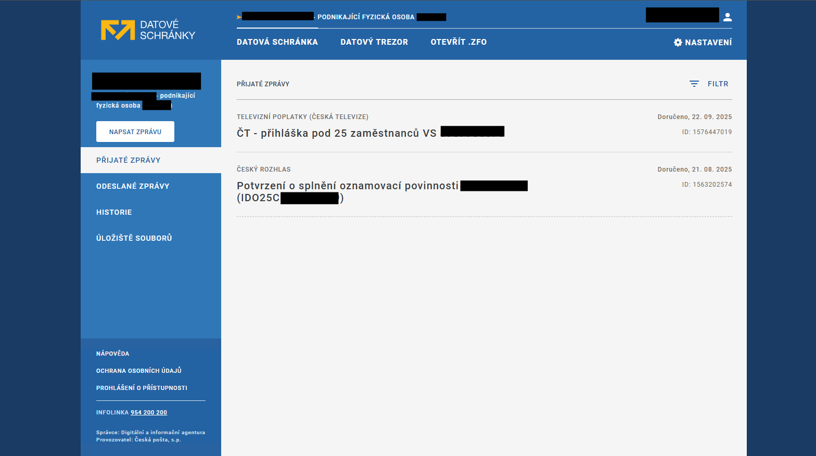The height and width of the screenshot is (456, 816).
Task: Open the Datová schránka tab
Action: (277, 42)
